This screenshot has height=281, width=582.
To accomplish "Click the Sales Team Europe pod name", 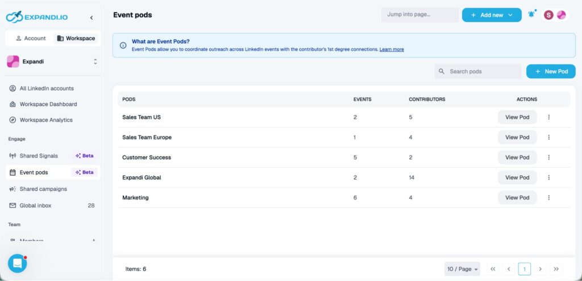I will point(147,137).
